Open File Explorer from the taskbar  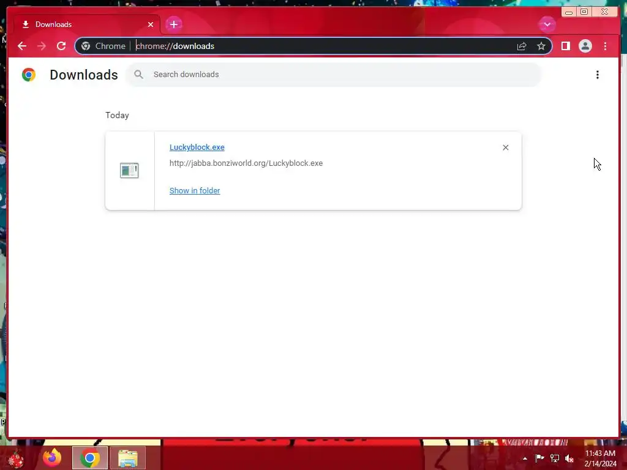(x=128, y=458)
